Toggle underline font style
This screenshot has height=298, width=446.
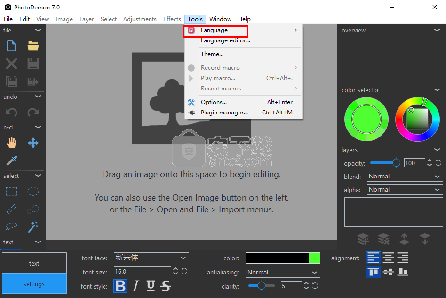tap(151, 286)
